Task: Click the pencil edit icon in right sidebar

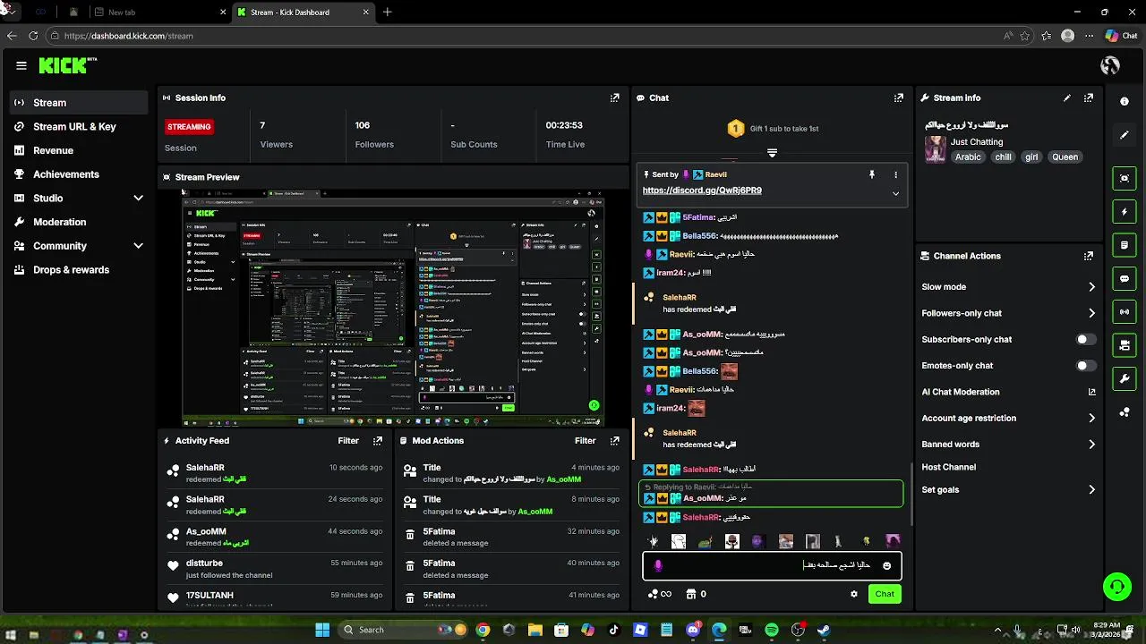Action: [x=1125, y=135]
